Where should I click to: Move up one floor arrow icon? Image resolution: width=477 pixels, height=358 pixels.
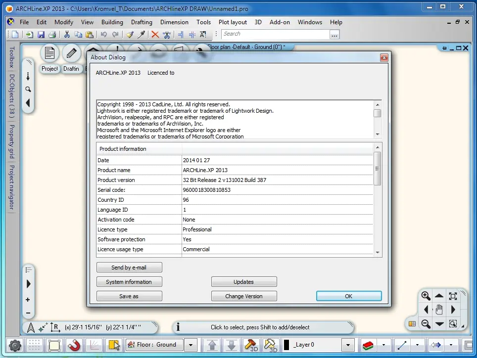coord(212,345)
